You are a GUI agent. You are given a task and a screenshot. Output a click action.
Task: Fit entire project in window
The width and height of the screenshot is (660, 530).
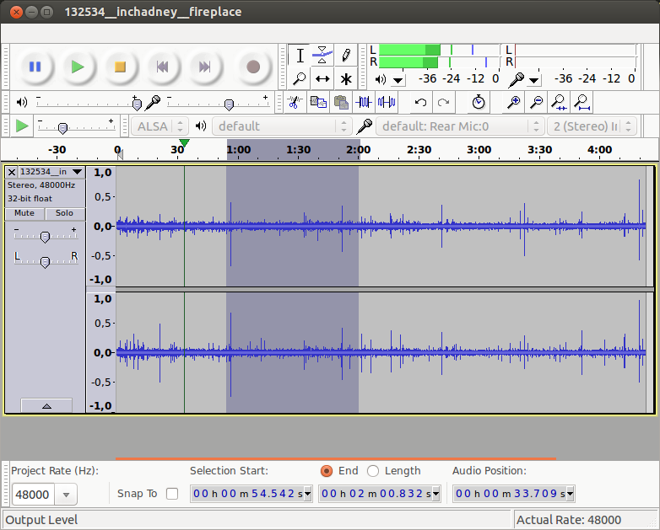(x=582, y=102)
